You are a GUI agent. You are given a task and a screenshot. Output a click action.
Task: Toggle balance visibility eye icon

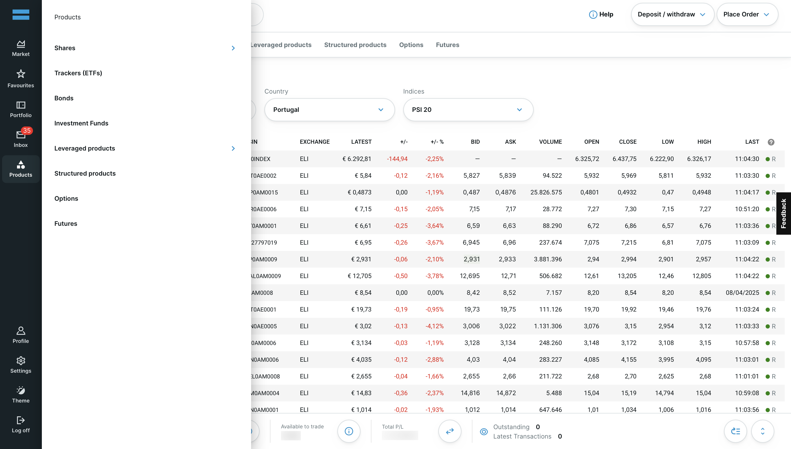[x=484, y=431]
